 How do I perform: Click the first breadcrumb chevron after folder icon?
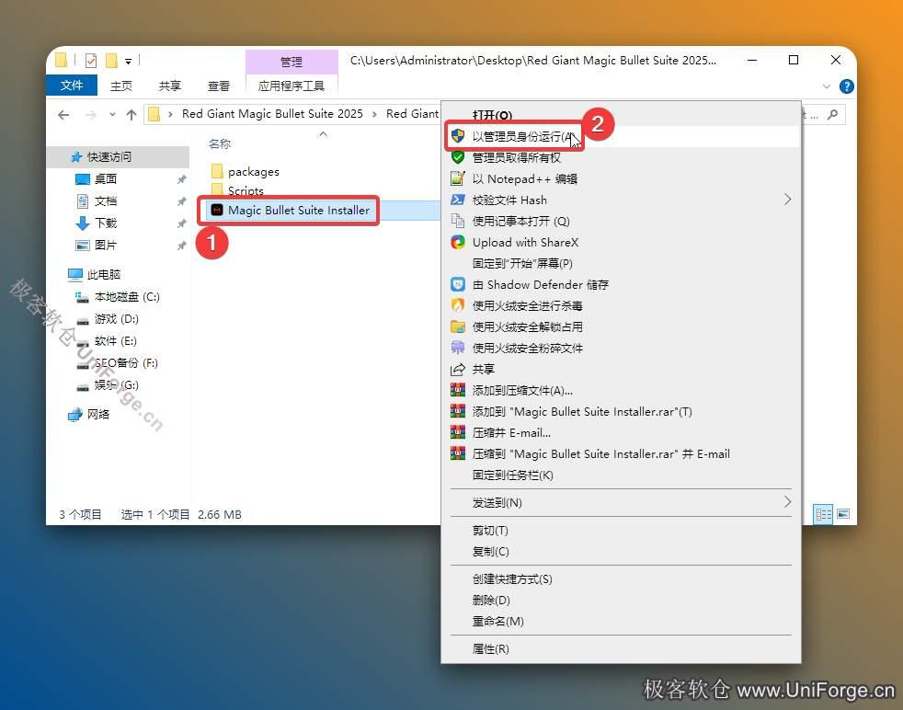(170, 114)
